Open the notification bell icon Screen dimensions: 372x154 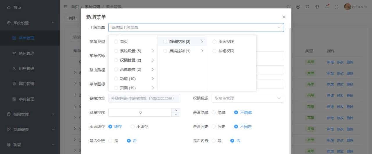327,7
